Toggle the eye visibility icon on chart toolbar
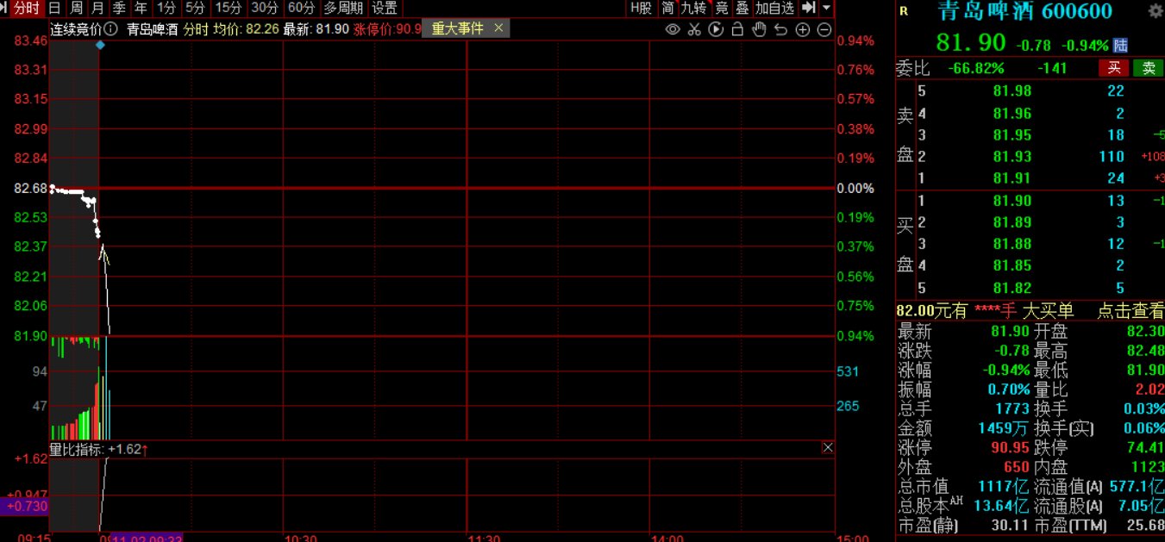Viewport: 1165px width, 542px height. pos(673,30)
